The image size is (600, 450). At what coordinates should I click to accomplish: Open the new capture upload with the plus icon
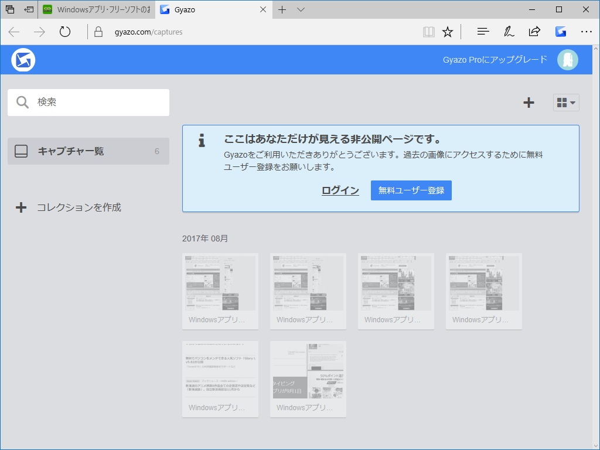529,102
